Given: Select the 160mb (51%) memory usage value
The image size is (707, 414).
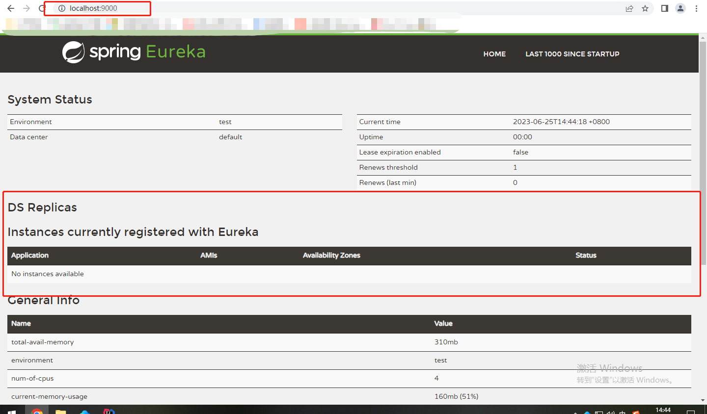Looking at the screenshot, I should (x=457, y=397).
